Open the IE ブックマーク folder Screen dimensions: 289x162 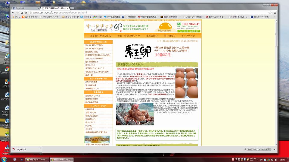pyautogui.click(x=70, y=17)
